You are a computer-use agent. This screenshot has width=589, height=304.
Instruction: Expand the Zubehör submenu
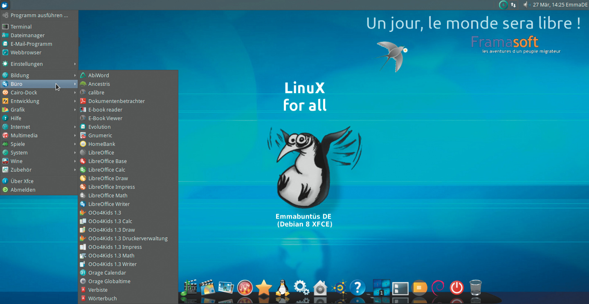click(39, 170)
